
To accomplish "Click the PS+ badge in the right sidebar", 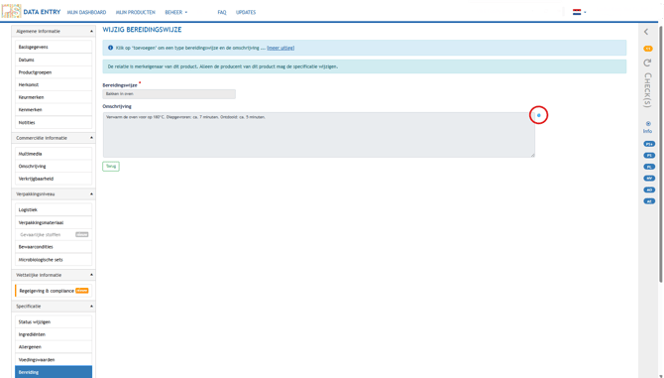I will 649,144.
